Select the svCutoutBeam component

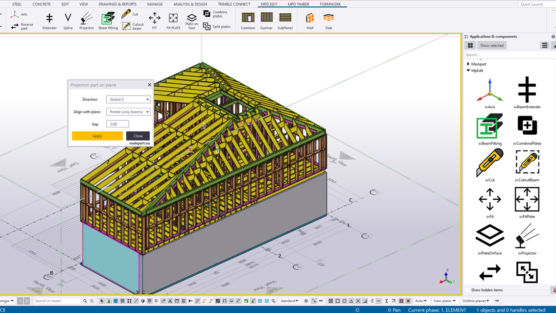click(527, 166)
